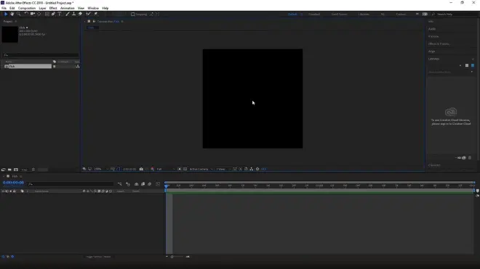The height and width of the screenshot is (269, 480).
Task: Open the Active Camera dropdown
Action: click(x=201, y=169)
